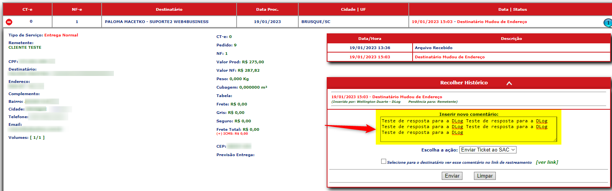Click the Data | Status column header

coord(512,9)
